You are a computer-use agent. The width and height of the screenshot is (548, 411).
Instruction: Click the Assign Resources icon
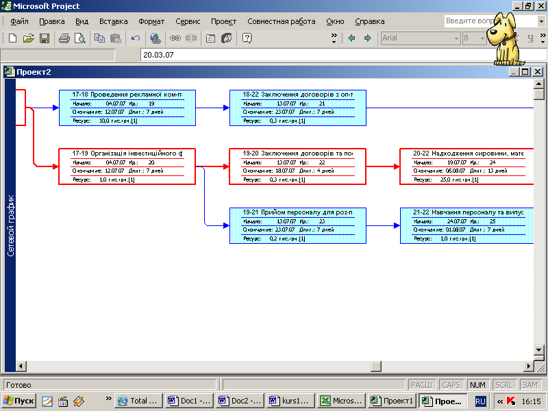point(227,38)
